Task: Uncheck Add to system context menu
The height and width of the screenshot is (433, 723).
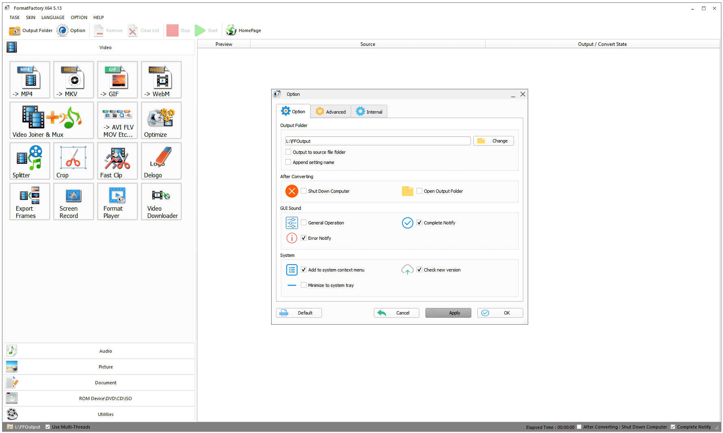Action: [304, 270]
